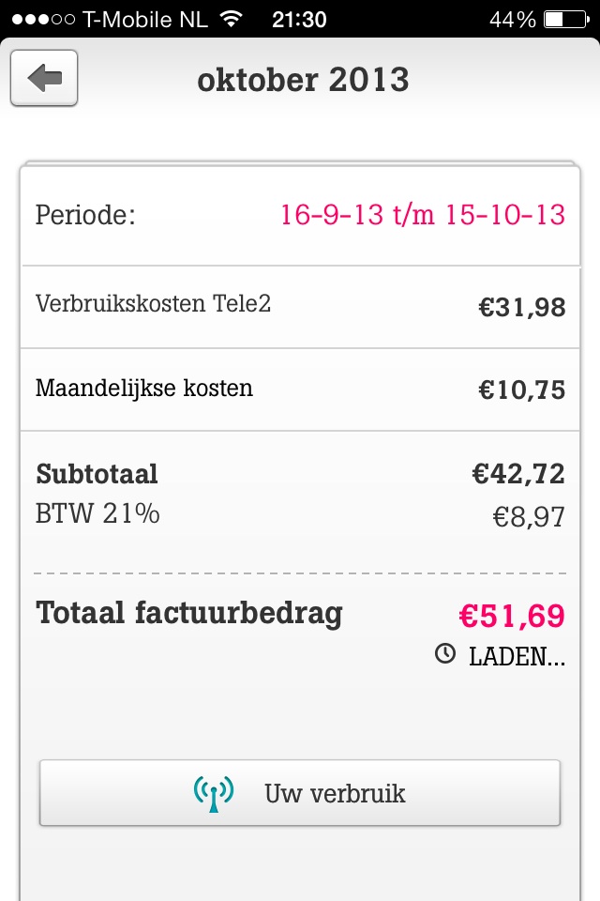Screen dimensions: 600x901
Task: Tap the Wi-Fi status icon
Action: click(230, 19)
